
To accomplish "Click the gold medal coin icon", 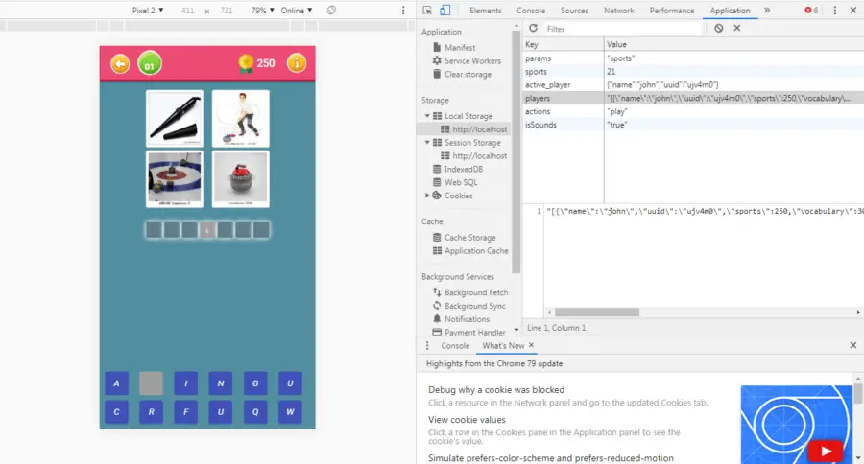I will 246,64.
